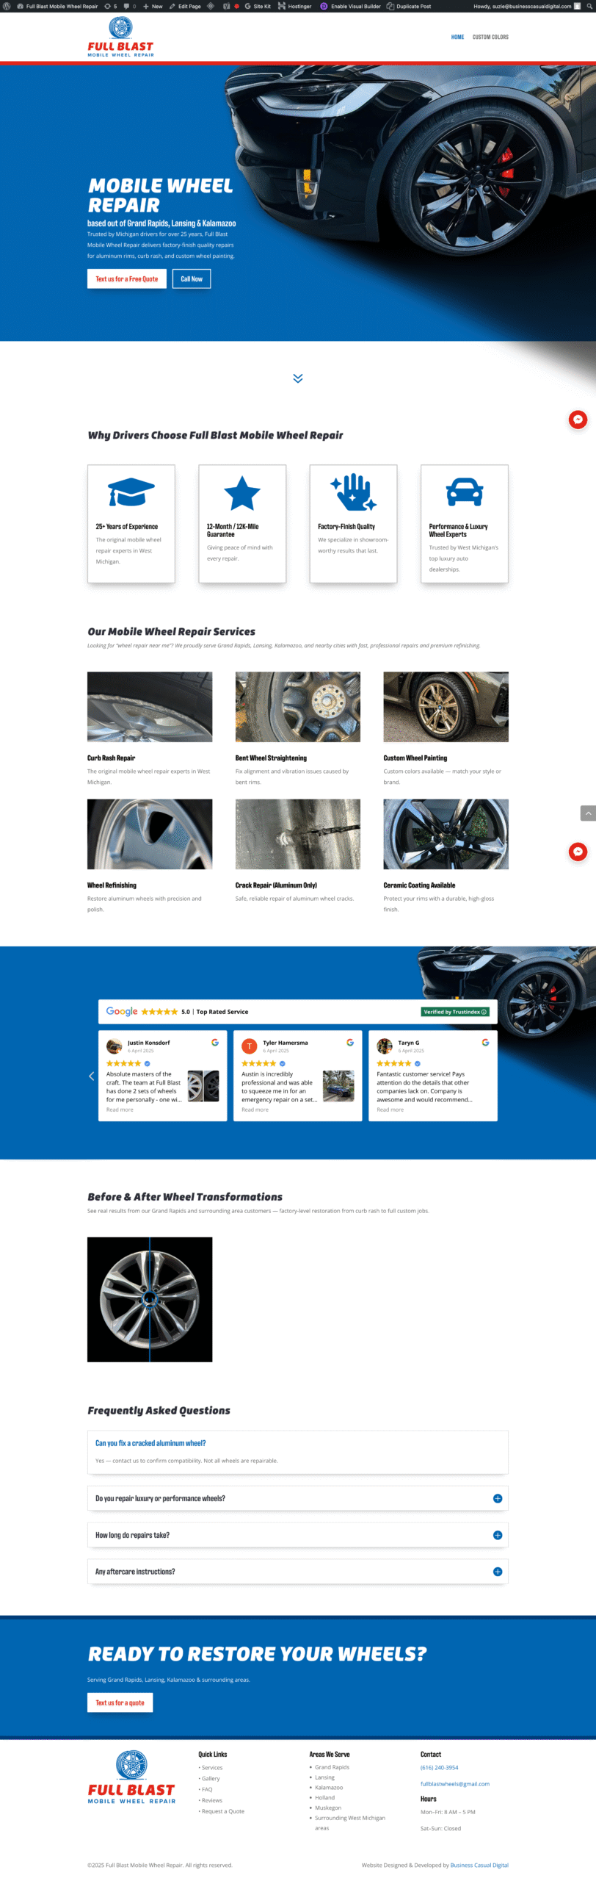Click the double-chevron scroll down icon
Screen dimensions: 596x1881
298,378
